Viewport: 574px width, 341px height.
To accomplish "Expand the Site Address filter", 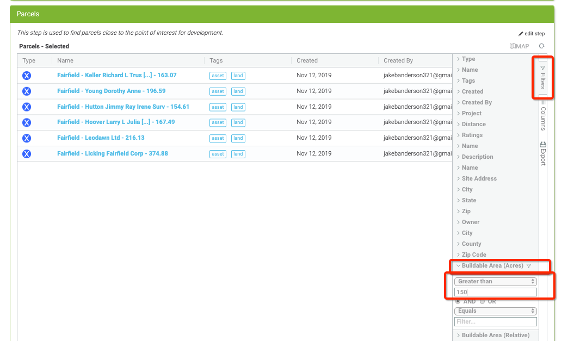I will (x=477, y=178).
